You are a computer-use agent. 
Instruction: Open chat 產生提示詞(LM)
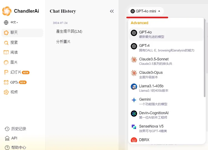[69, 31]
